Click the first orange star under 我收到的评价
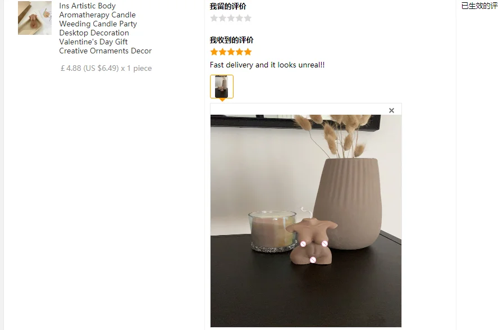The height and width of the screenshot is (330, 498). pyautogui.click(x=214, y=52)
